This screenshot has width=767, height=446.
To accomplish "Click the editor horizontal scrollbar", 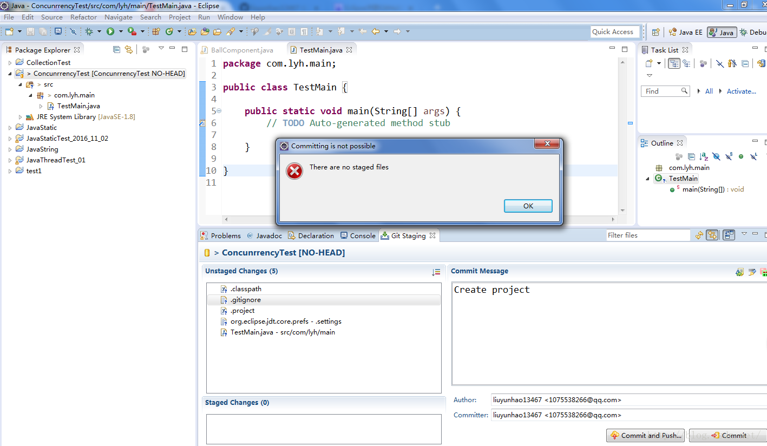I will click(x=419, y=219).
